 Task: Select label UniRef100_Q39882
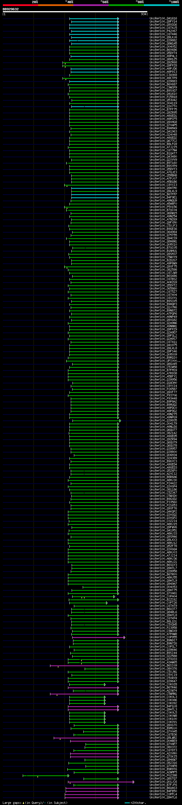point(163,40)
